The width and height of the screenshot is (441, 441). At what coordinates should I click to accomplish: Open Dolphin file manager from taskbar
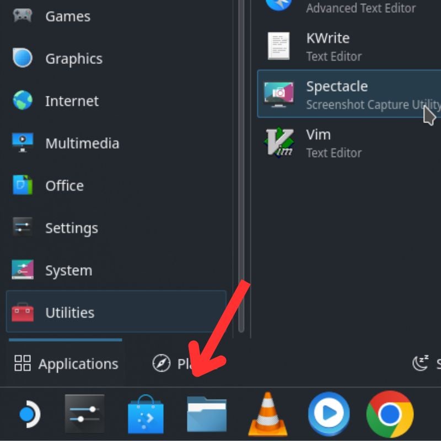(207, 414)
